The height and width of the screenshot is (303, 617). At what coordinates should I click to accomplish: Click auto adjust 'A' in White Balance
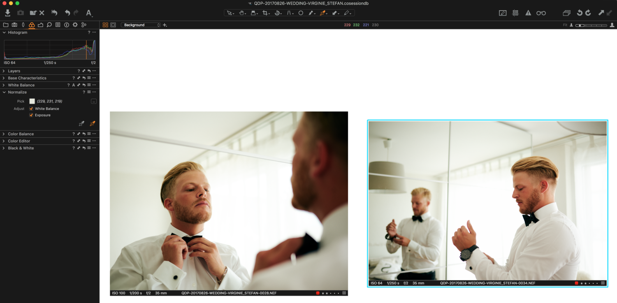74,85
